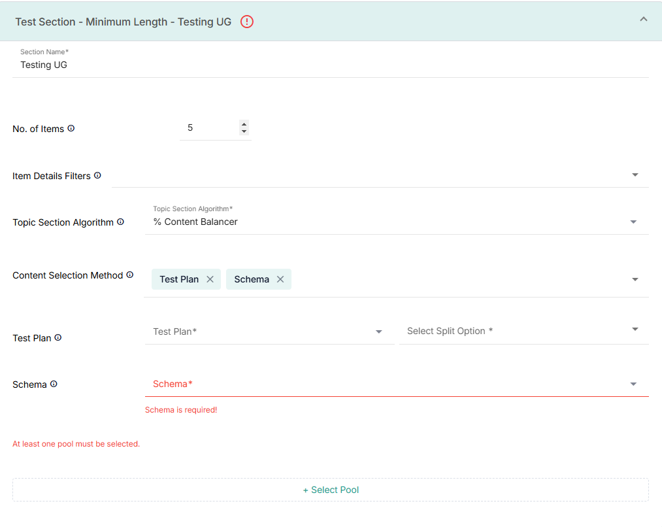Click info icon next to Topic Section Algorithm label
Image resolution: width=662 pixels, height=527 pixels.
point(120,222)
